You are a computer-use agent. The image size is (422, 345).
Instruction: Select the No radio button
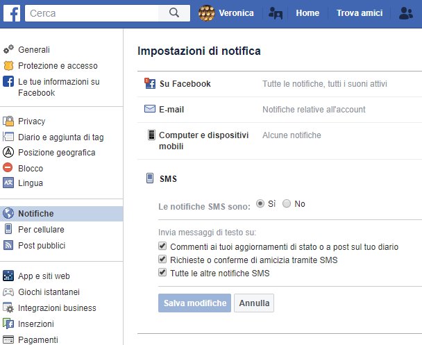tap(287, 203)
